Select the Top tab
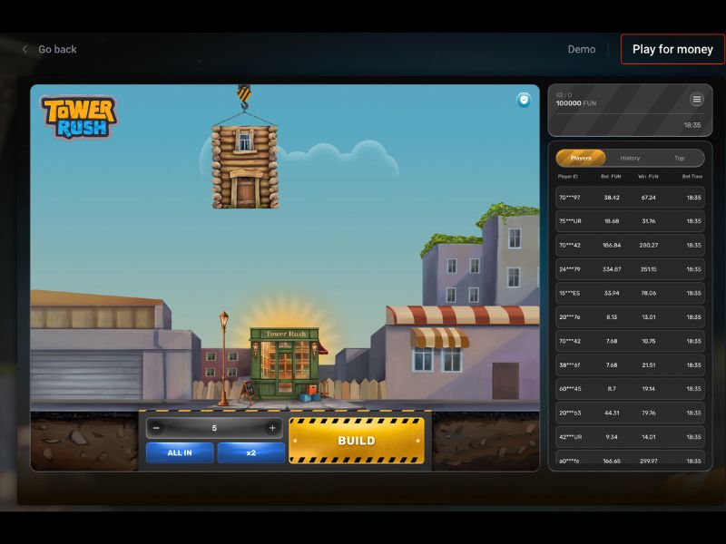The height and width of the screenshot is (544, 726). (679, 158)
